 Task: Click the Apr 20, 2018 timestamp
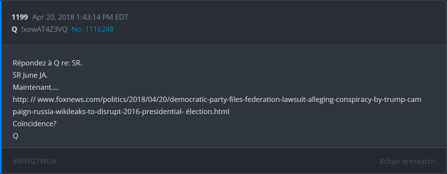pyautogui.click(x=54, y=17)
